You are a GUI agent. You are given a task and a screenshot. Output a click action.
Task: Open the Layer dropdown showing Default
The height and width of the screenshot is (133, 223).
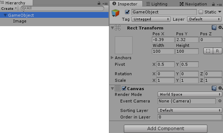pos(204,19)
